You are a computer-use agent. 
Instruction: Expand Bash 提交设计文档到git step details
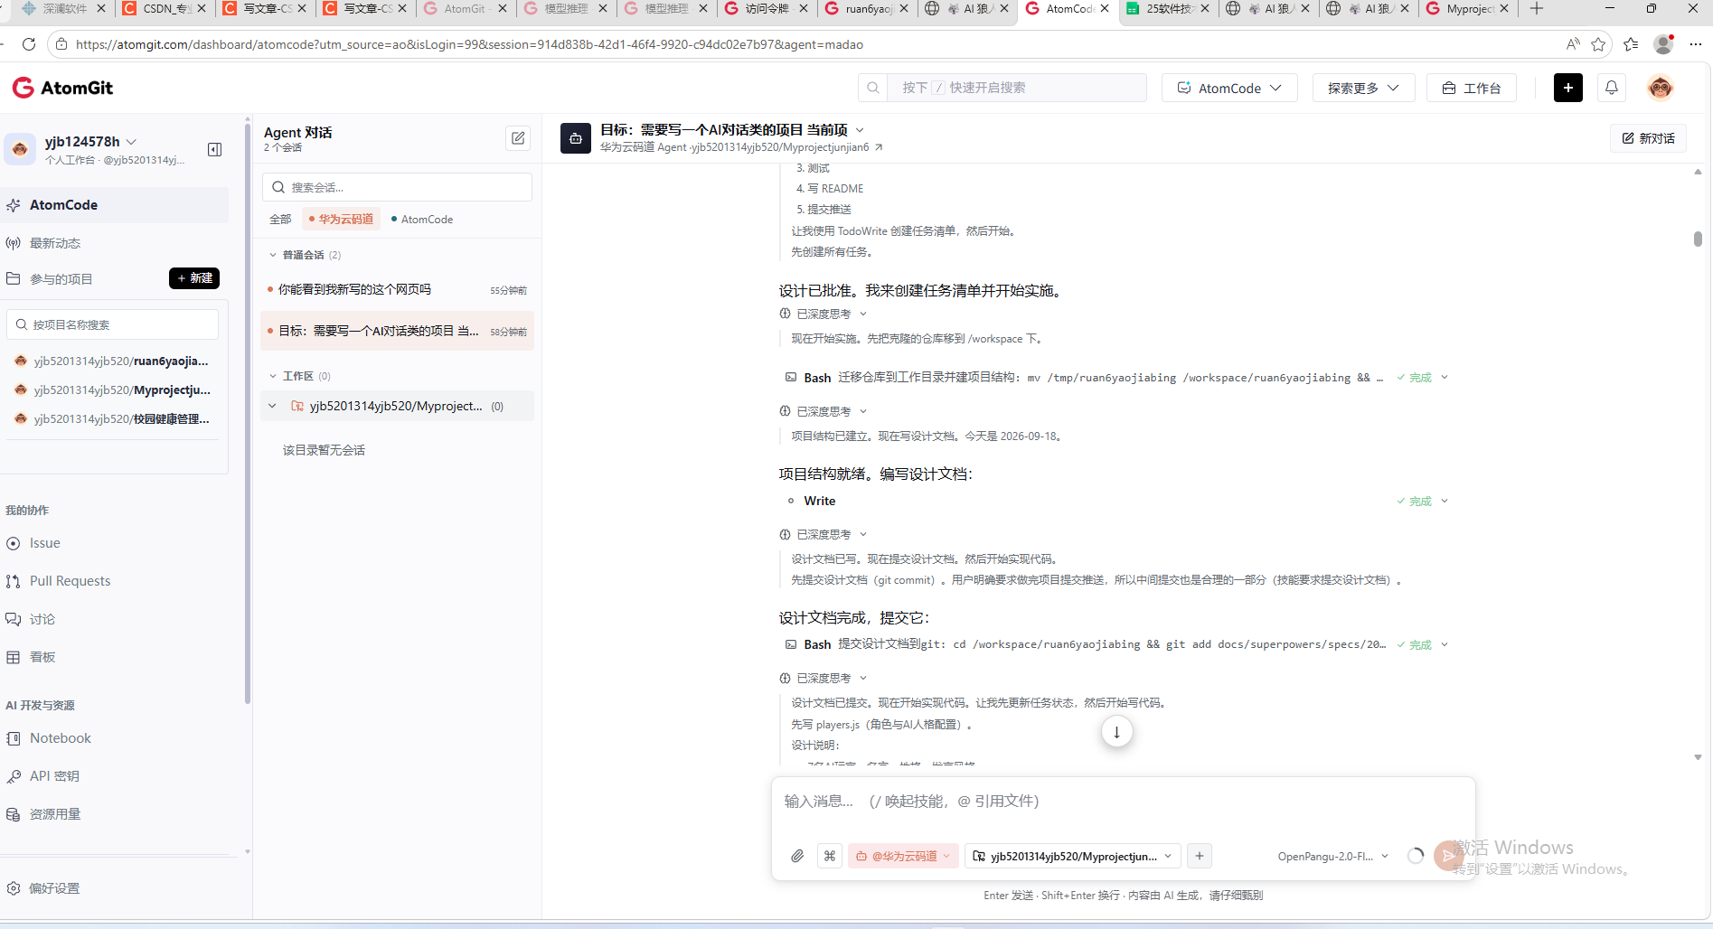pos(1445,644)
